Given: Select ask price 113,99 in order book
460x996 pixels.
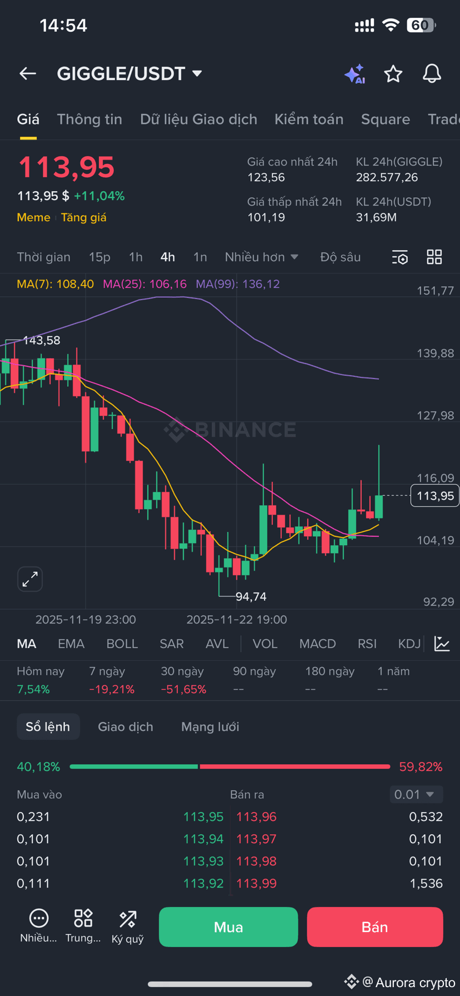Looking at the screenshot, I should pos(256,884).
